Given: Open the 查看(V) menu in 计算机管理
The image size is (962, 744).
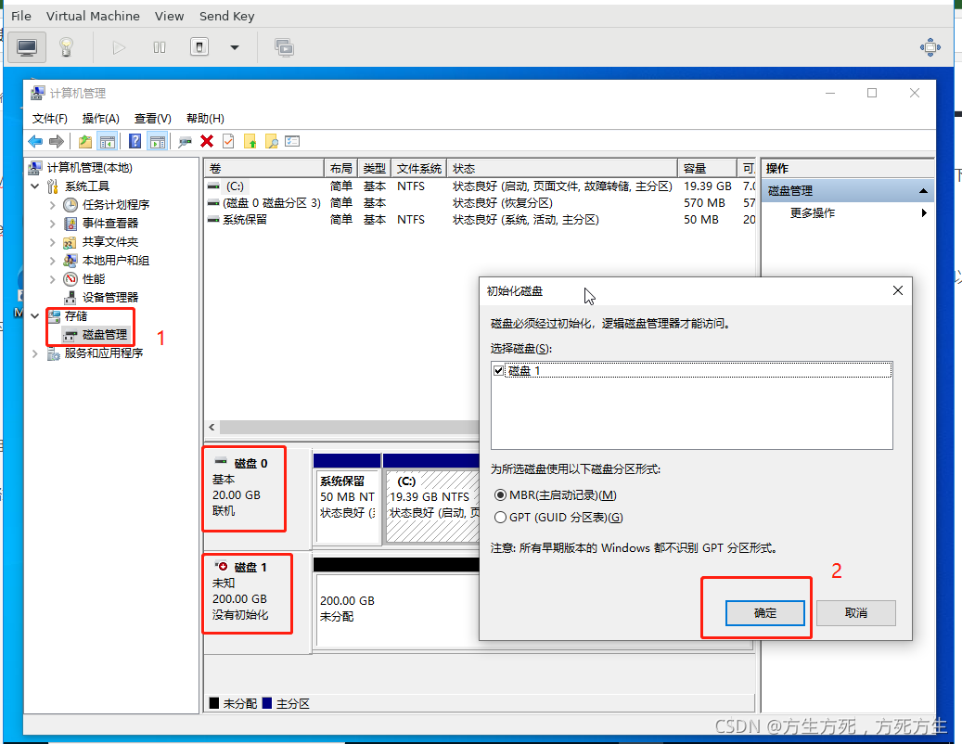Looking at the screenshot, I should coord(150,118).
